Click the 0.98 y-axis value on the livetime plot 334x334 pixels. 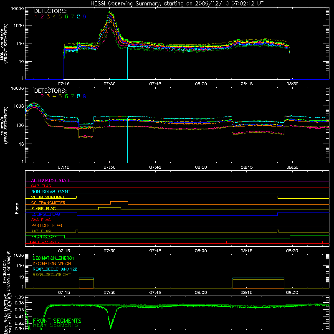(19, 303)
